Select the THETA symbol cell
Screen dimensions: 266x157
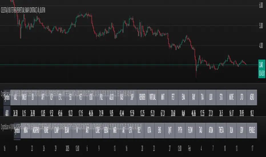pos(221,129)
